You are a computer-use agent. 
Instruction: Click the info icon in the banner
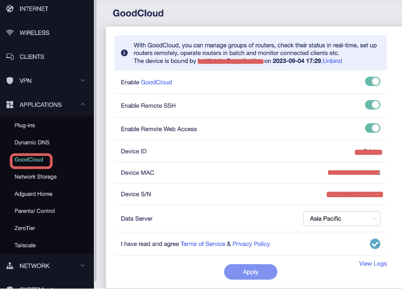(125, 53)
